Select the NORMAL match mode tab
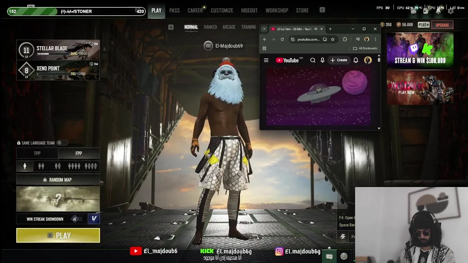This screenshot has width=468, height=263. [191, 27]
